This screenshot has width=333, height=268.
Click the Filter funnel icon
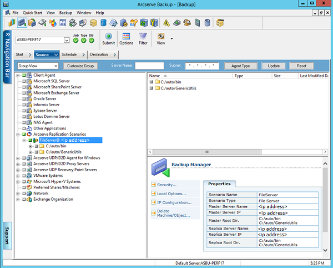[x=143, y=39]
